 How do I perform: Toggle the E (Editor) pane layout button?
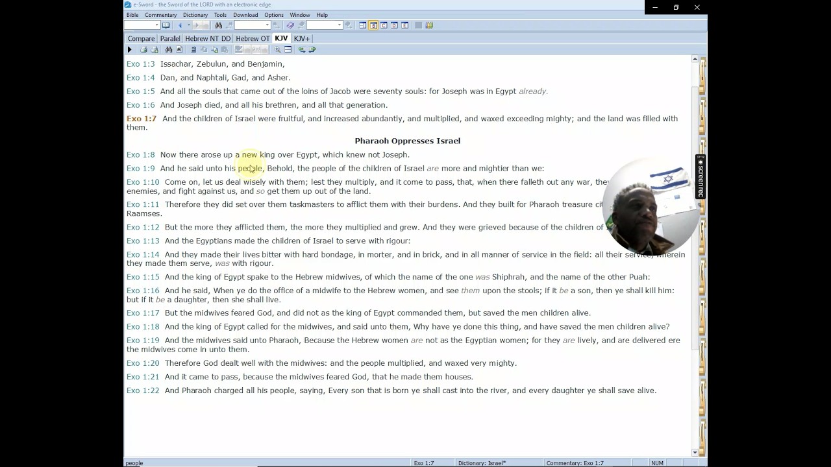pos(405,25)
